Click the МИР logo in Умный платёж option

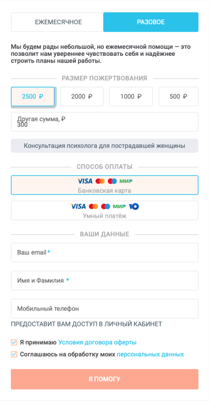tap(120, 206)
